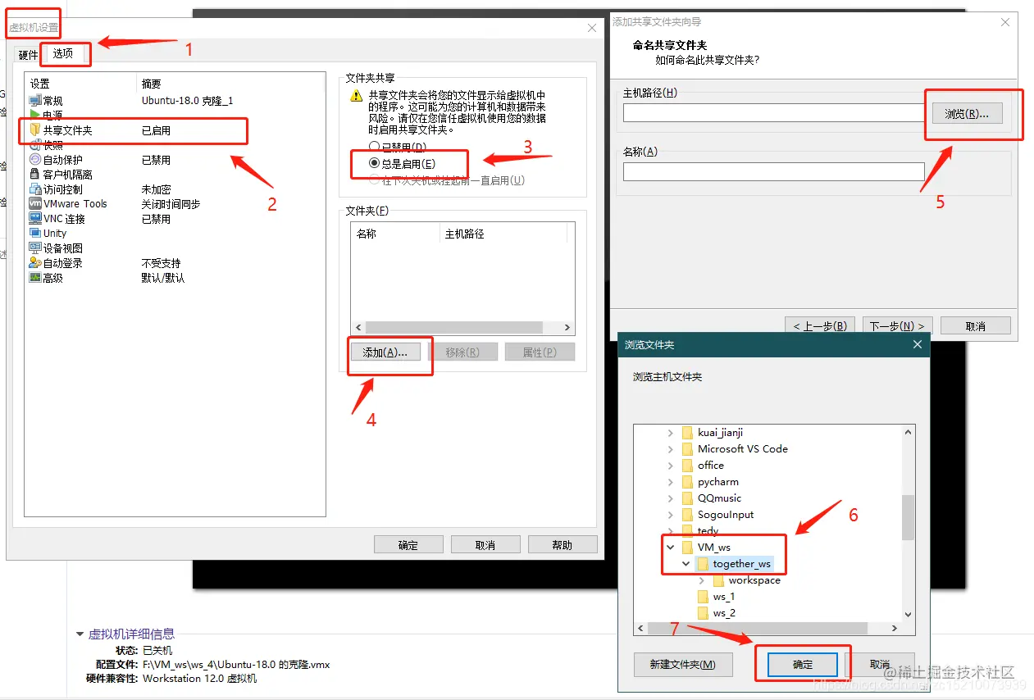Click the office folder icon
The height and width of the screenshot is (700, 1034).
687,466
